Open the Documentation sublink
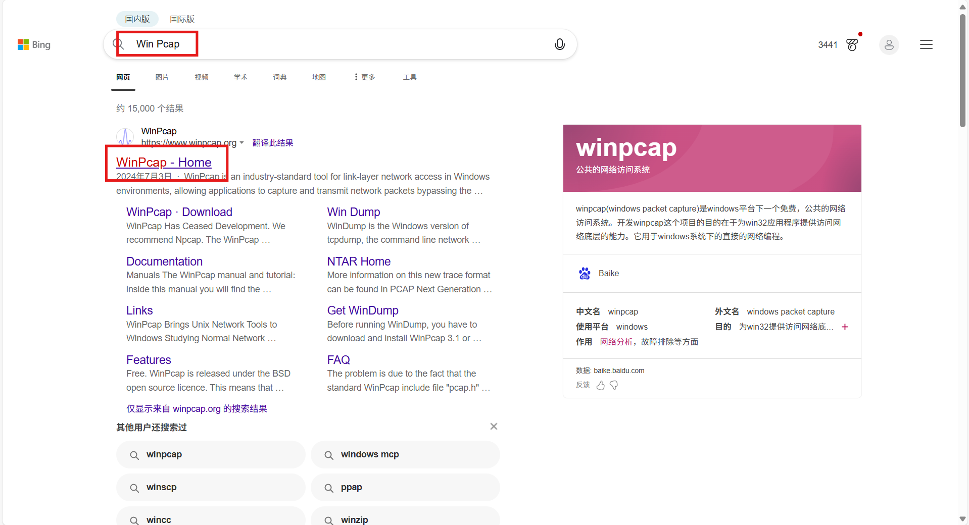 (164, 261)
